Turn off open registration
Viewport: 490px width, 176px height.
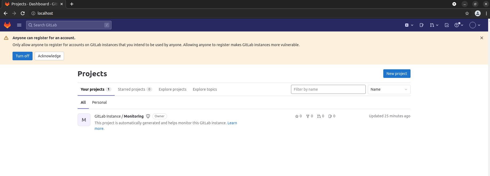[x=22, y=56]
